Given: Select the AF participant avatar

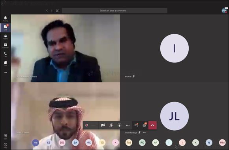Looking at the screenshot, I should 156,142.
